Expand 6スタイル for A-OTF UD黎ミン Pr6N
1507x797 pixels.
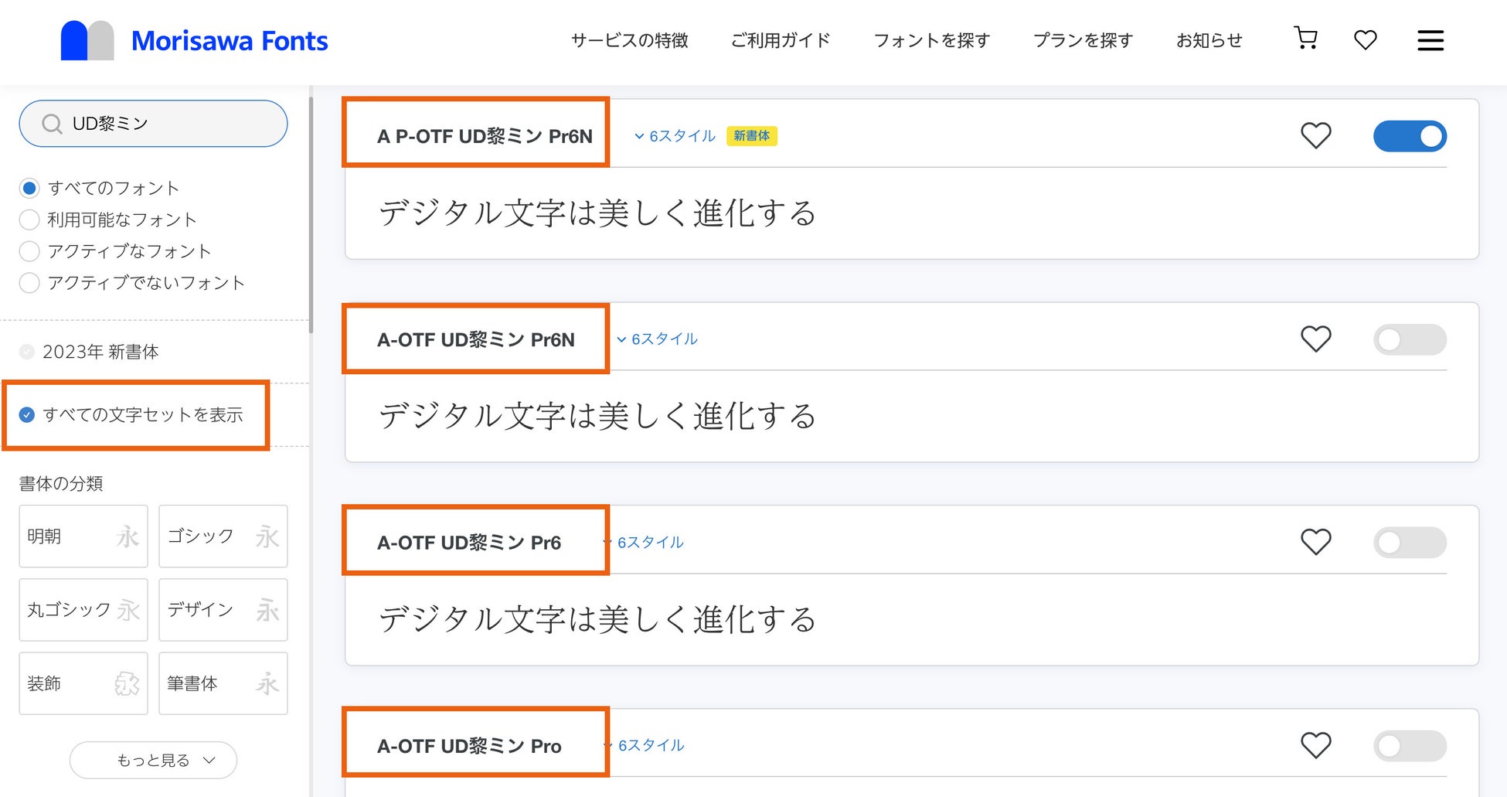coord(657,339)
